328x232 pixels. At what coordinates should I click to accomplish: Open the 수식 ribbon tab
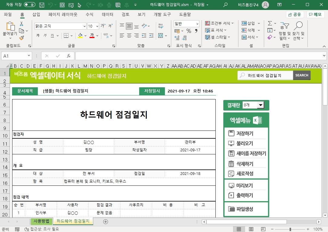click(x=89, y=14)
